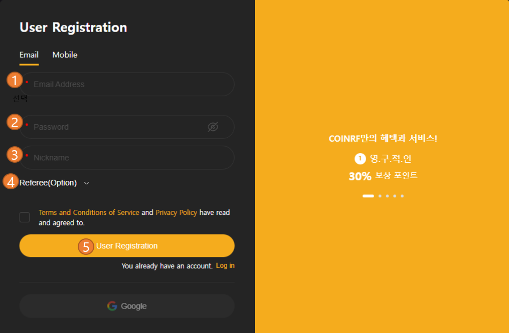The image size is (509, 333).
Task: Follow the Log in link
Action: point(225,265)
